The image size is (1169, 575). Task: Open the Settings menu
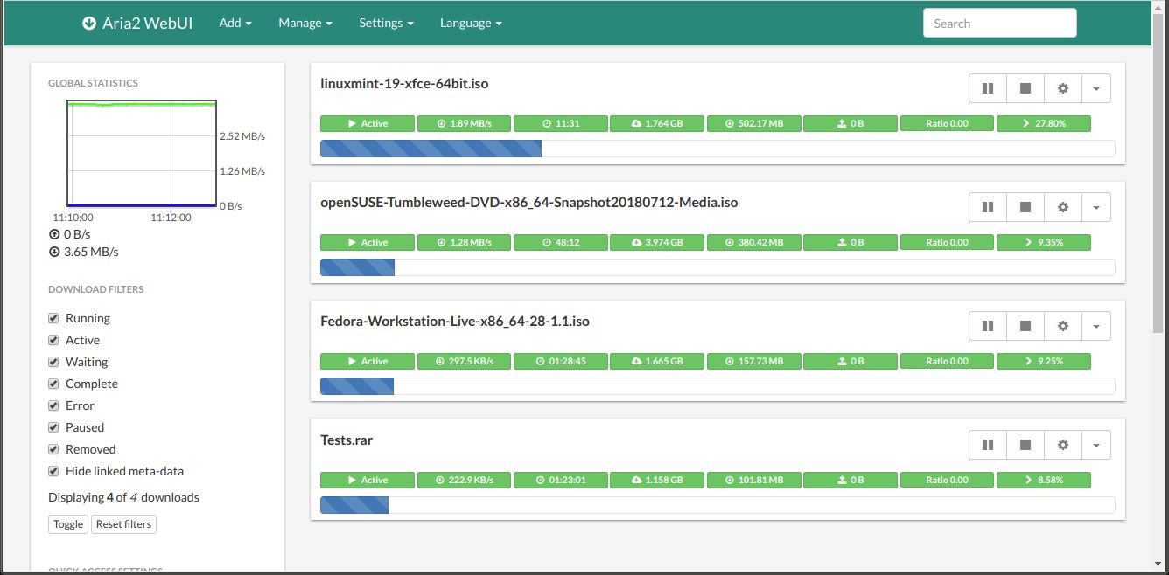coord(386,23)
